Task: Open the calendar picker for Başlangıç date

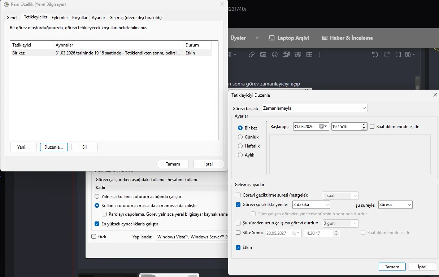Action: tap(323, 127)
